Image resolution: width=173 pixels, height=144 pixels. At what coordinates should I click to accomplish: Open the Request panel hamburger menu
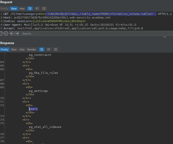point(44,9)
